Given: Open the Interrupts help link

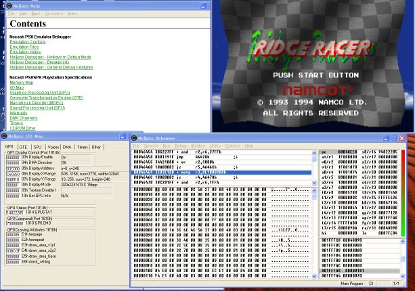Looking at the screenshot, I should pyautogui.click(x=18, y=113).
